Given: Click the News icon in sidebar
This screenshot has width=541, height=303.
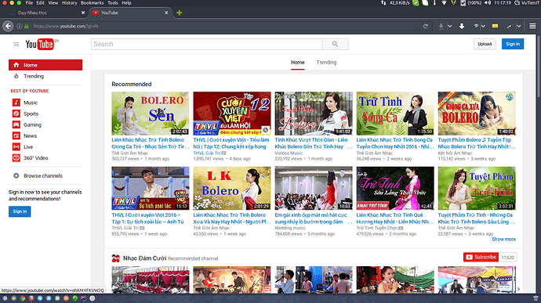Looking at the screenshot, I should point(16,135).
